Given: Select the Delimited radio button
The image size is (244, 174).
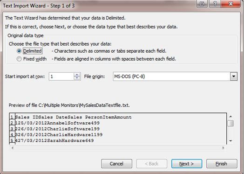Looking at the screenshot, I should [x=19, y=51].
